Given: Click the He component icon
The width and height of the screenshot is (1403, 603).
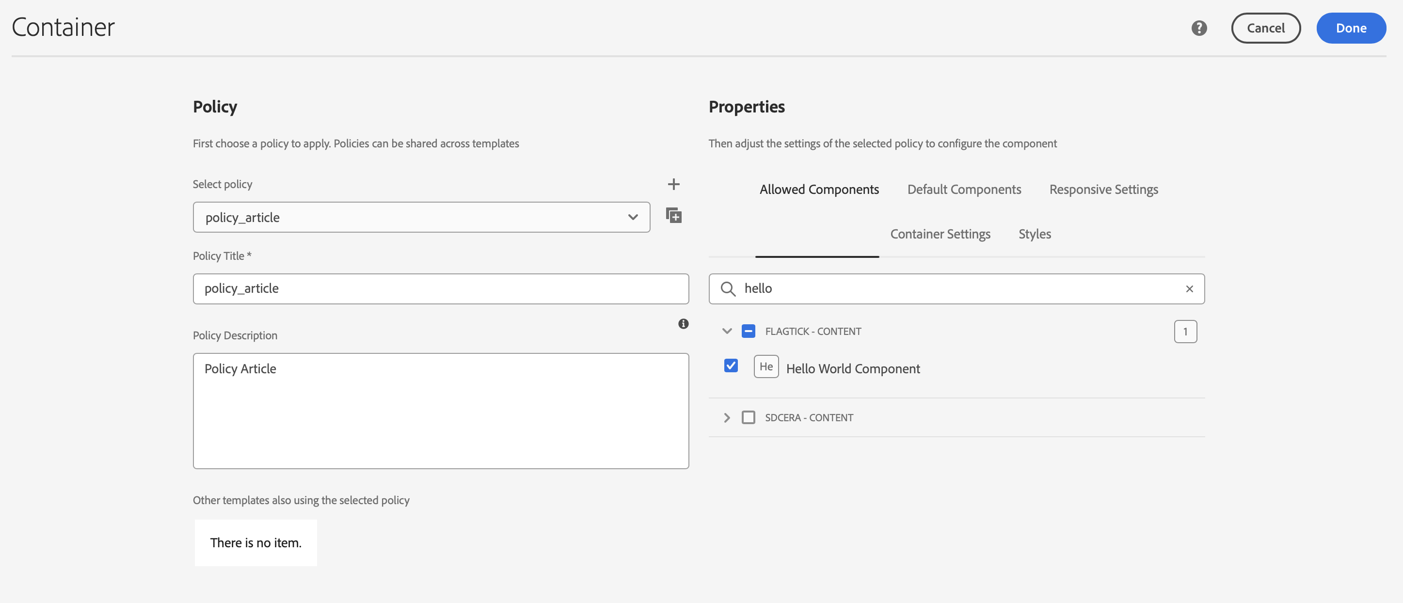Looking at the screenshot, I should pyautogui.click(x=766, y=366).
